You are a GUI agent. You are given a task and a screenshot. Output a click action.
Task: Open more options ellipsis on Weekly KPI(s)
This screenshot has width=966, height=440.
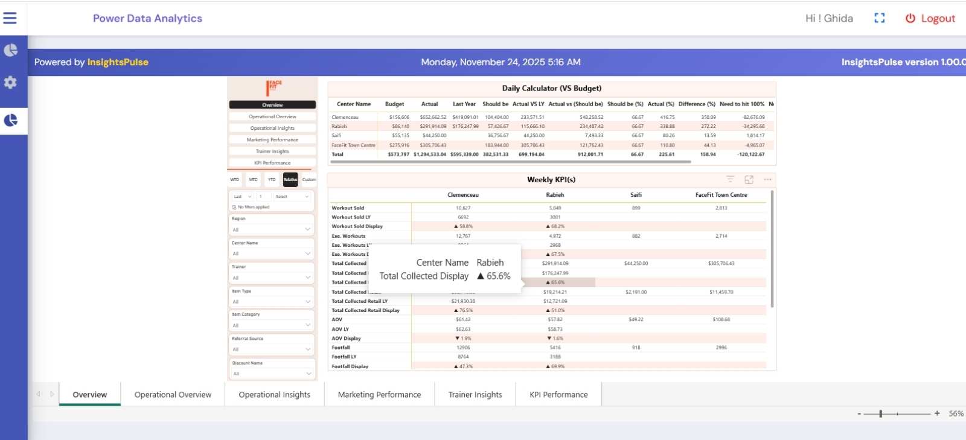click(767, 179)
